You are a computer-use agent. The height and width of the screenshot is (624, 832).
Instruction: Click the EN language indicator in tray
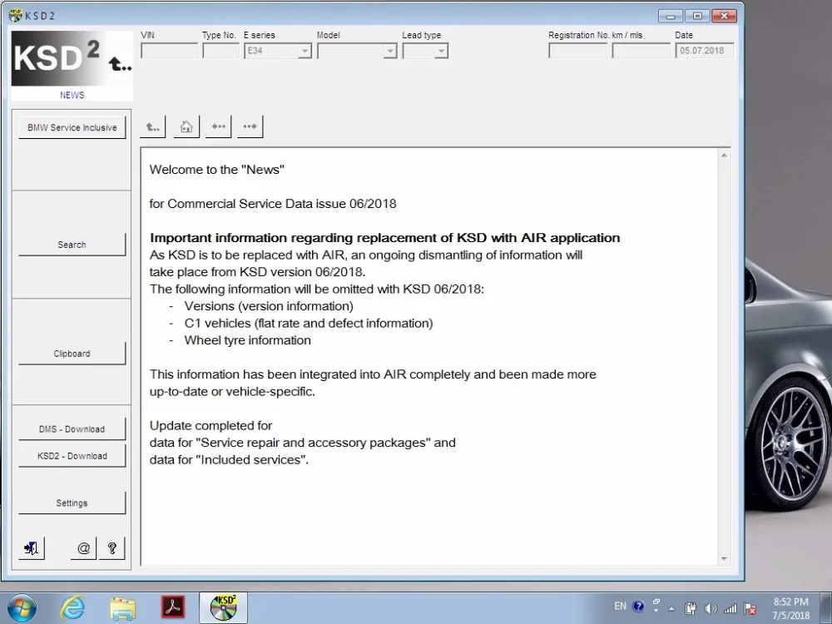[620, 606]
